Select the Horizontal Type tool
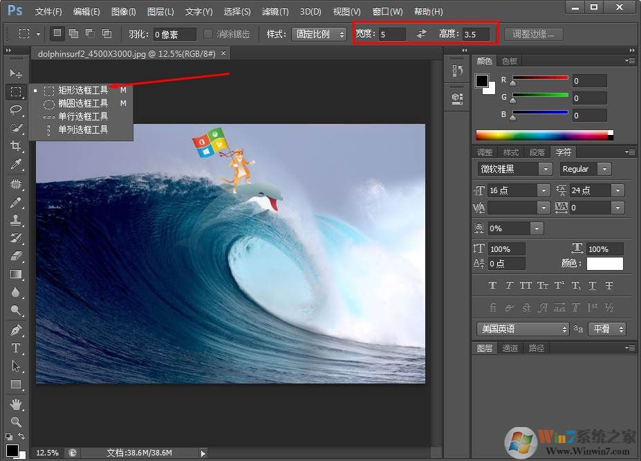Viewport: 641px width, 461px height. tap(15, 348)
